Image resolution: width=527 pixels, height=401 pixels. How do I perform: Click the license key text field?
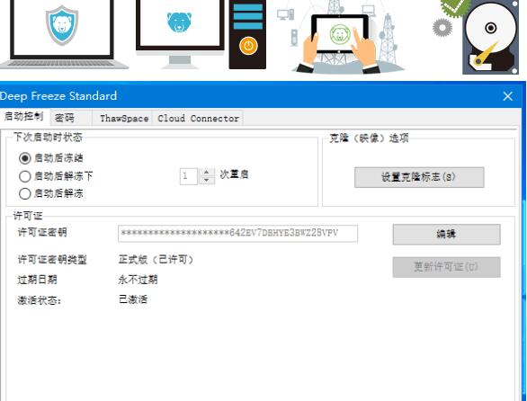click(237, 233)
